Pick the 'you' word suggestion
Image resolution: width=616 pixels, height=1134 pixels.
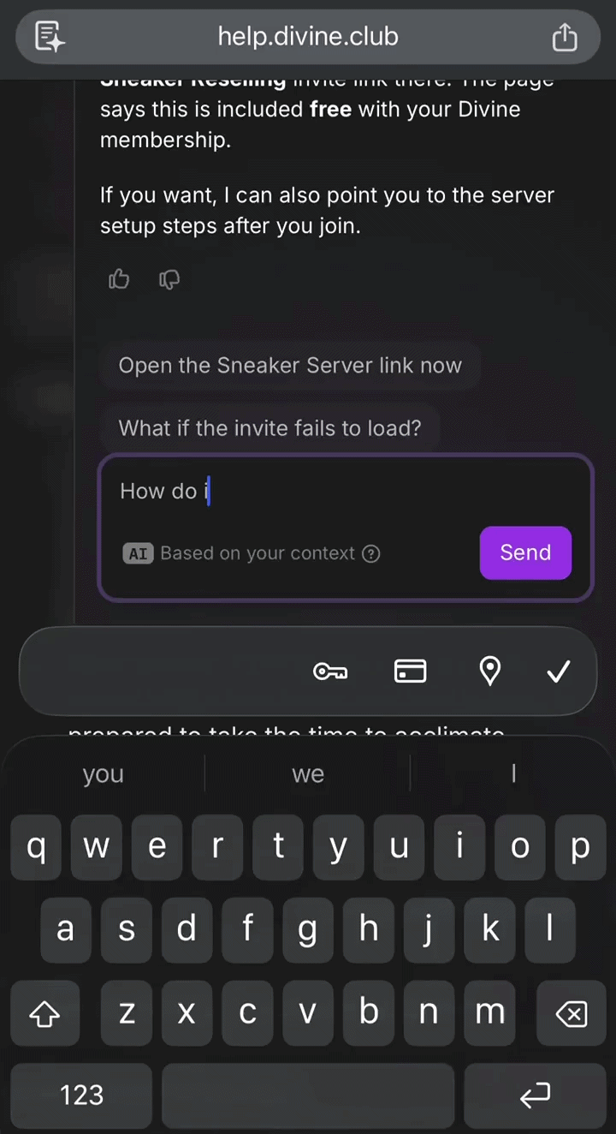click(104, 774)
